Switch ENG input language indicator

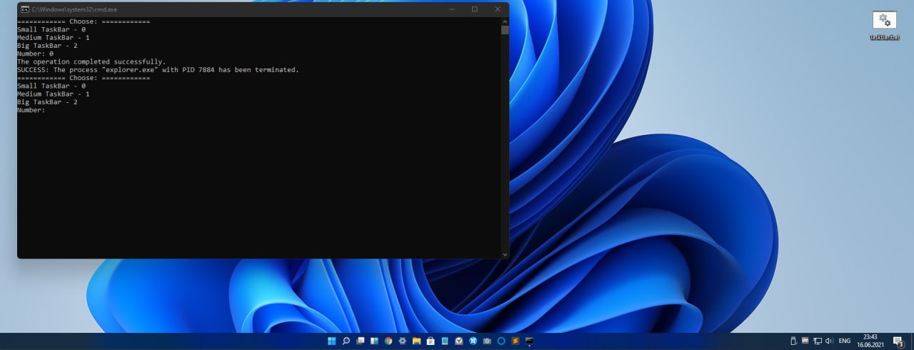point(845,341)
